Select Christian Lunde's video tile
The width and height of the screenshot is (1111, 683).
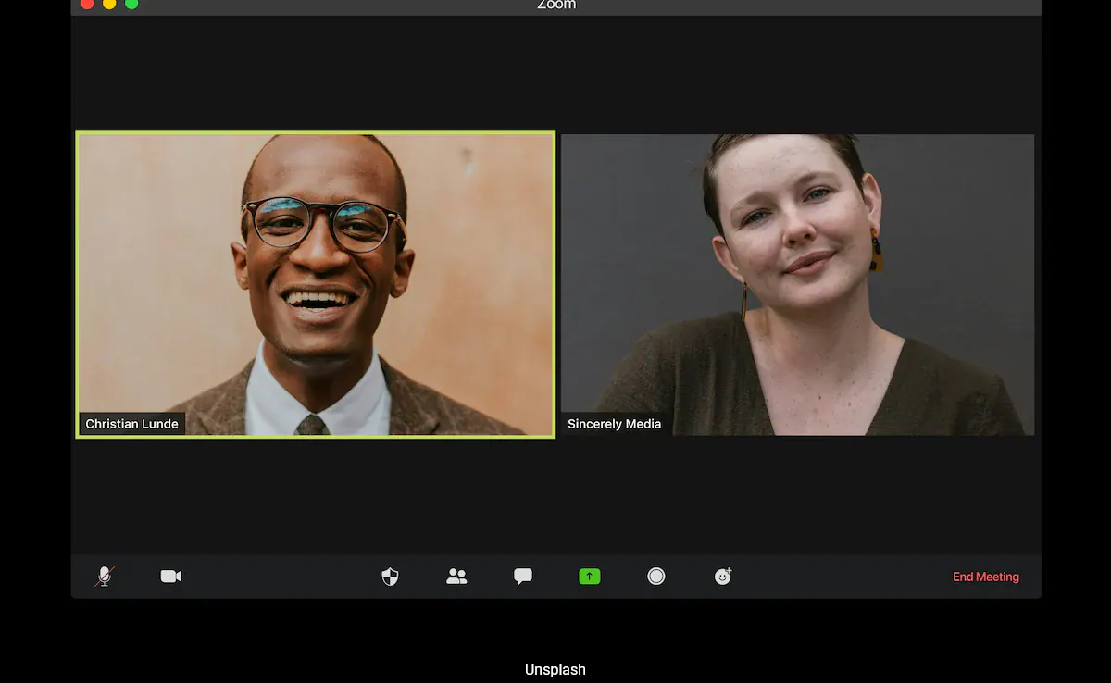tap(315, 278)
